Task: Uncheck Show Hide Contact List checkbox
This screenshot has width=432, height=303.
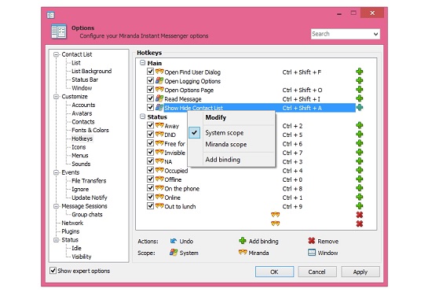Action: click(x=150, y=107)
